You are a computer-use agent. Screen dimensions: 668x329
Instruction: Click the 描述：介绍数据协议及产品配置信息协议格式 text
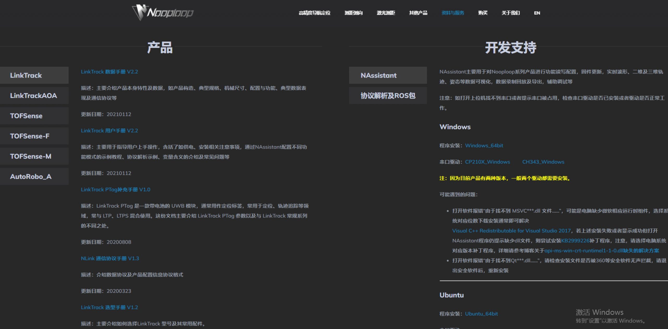[132, 275]
